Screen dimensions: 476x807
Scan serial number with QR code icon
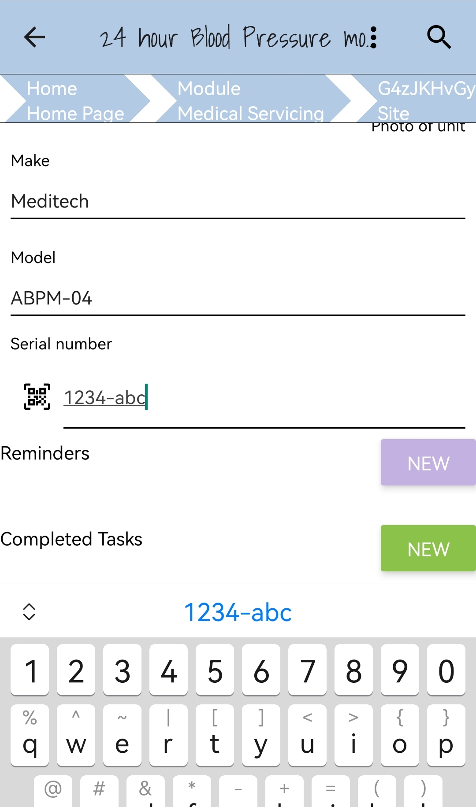point(37,397)
